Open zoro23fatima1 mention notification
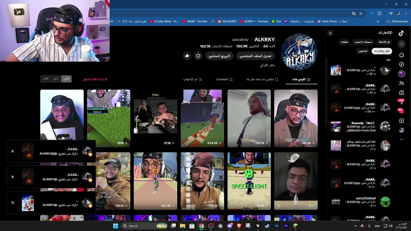Screen dimensions: 411x231 click(360, 202)
